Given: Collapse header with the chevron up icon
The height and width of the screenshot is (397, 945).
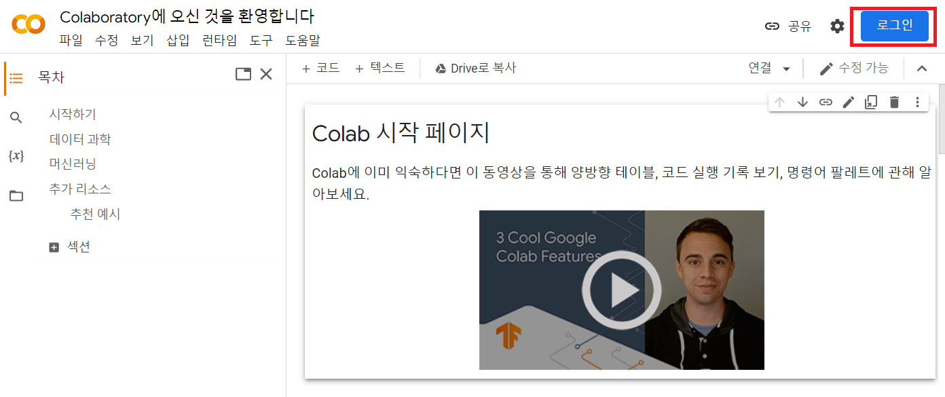Looking at the screenshot, I should coord(922,68).
